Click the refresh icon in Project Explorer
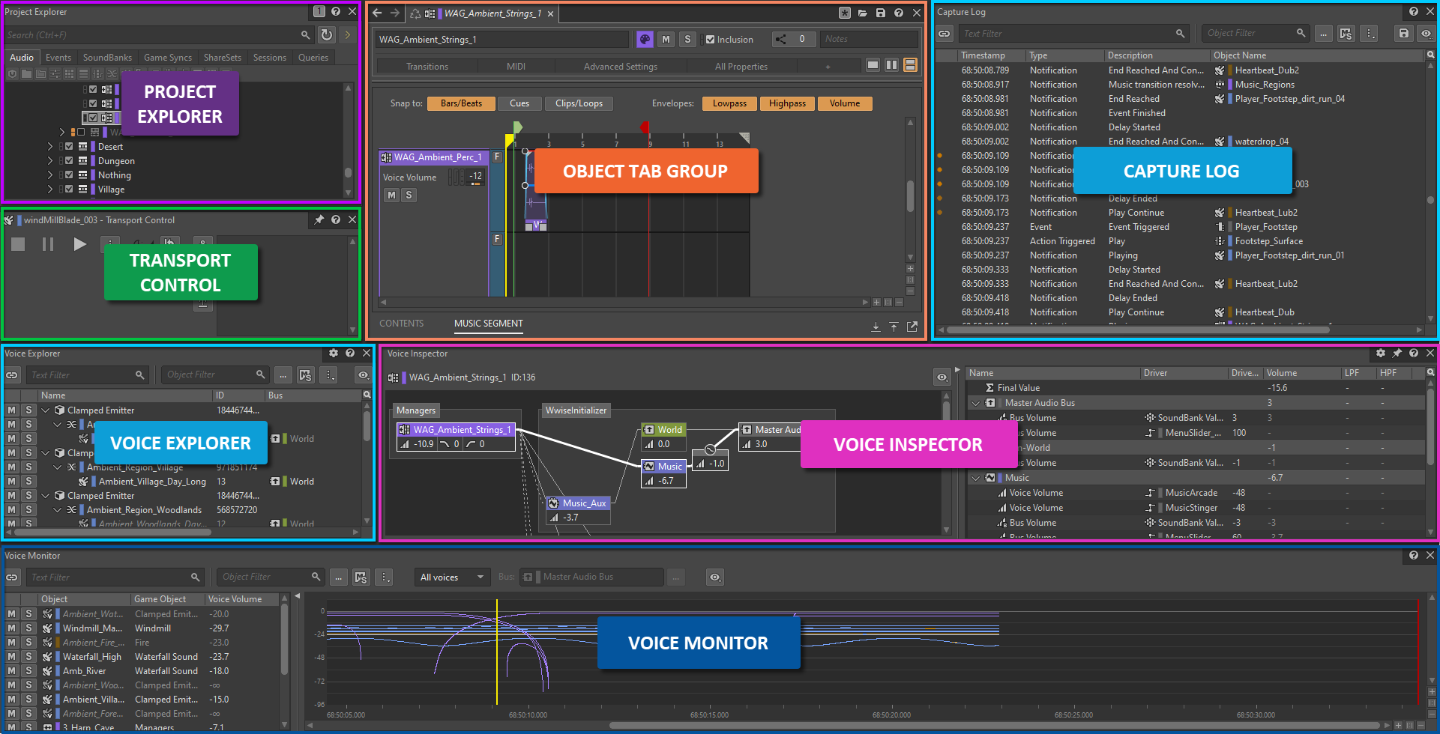The image size is (1440, 734). coord(327,34)
